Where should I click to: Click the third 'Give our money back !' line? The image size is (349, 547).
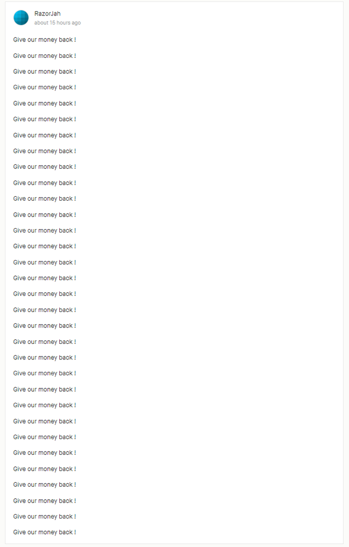pos(45,71)
